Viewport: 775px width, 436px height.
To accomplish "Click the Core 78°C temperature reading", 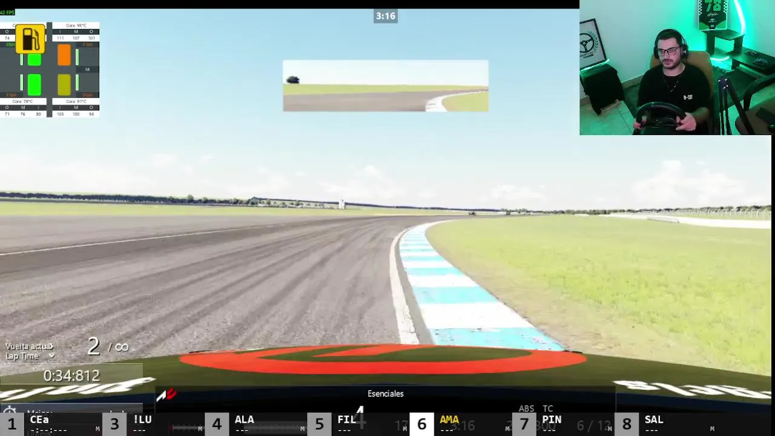I will click(x=22, y=101).
